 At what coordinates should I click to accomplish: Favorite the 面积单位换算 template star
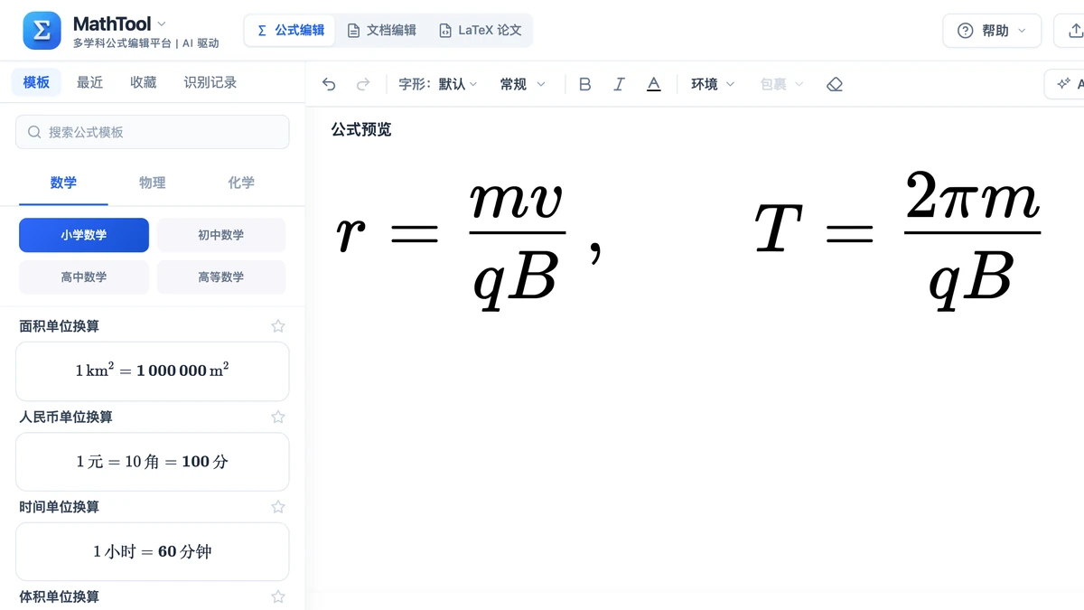coord(278,326)
